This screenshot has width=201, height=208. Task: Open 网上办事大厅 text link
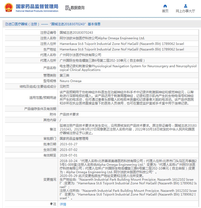[x=185, y=11]
